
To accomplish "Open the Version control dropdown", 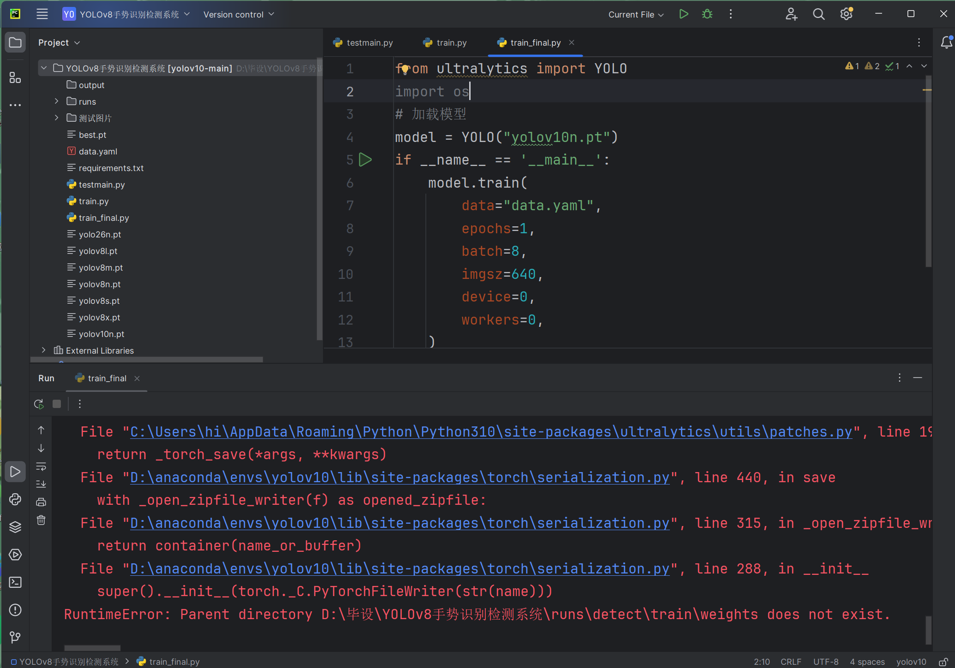I will tap(239, 14).
